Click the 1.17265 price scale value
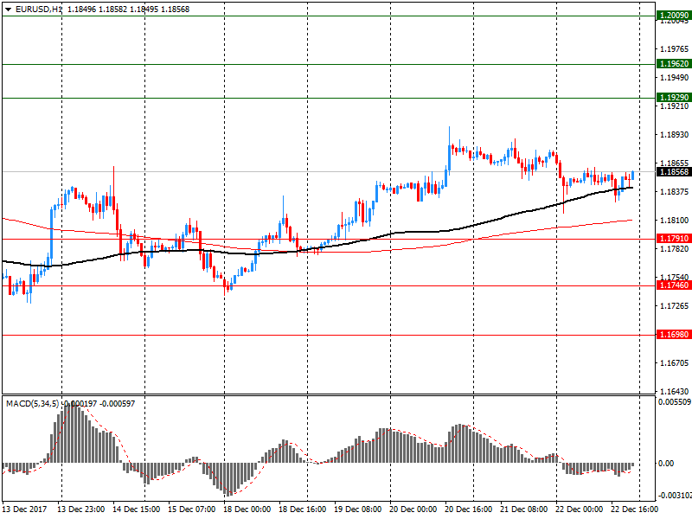The image size is (692, 519). pyautogui.click(x=673, y=306)
